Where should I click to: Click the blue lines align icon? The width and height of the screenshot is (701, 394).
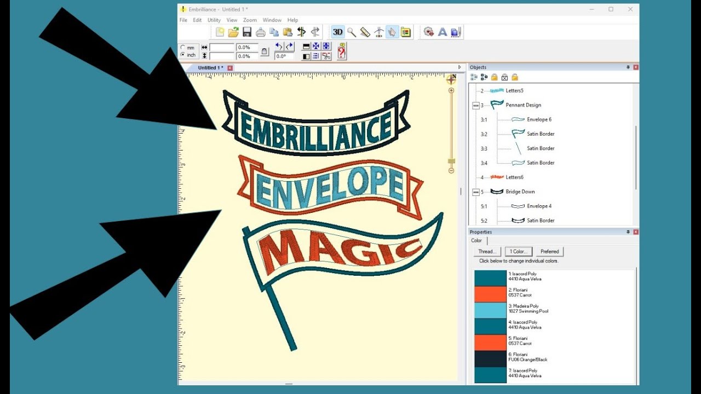tap(316, 56)
